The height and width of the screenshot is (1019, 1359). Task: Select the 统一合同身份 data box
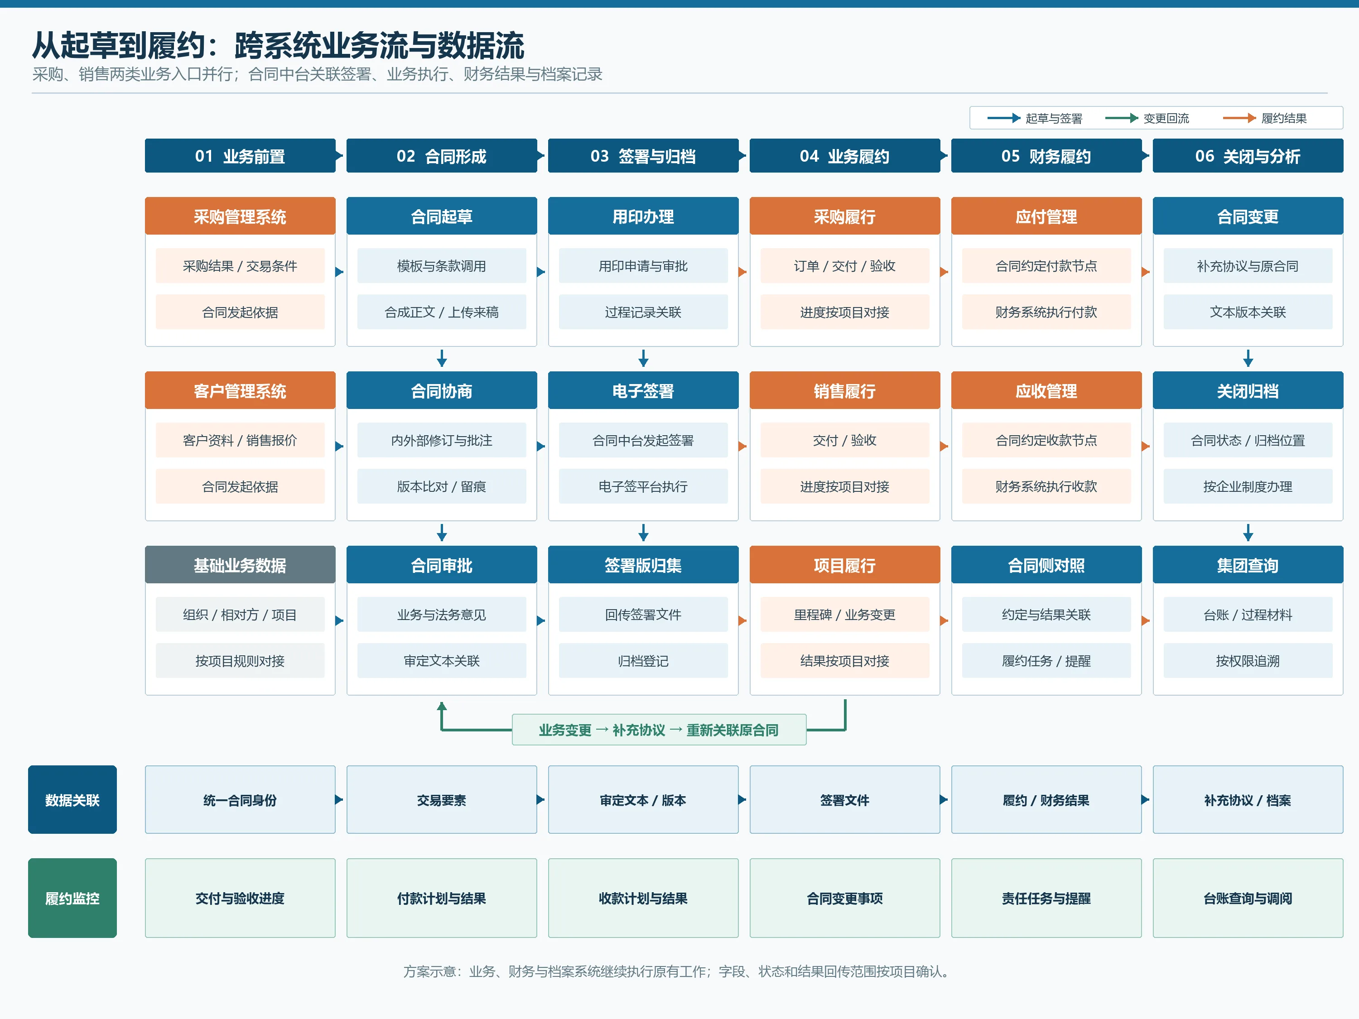pyautogui.click(x=240, y=800)
